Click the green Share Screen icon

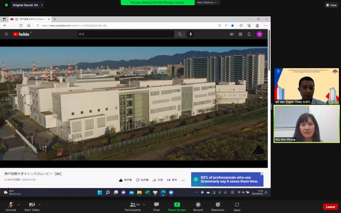pyautogui.click(x=177, y=206)
